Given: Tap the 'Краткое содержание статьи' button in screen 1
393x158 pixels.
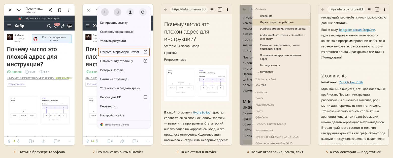Looking at the screenshot, I should (x=52, y=39).
